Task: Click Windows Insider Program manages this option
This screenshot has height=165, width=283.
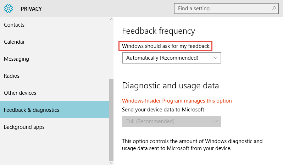Action: pyautogui.click(x=177, y=101)
